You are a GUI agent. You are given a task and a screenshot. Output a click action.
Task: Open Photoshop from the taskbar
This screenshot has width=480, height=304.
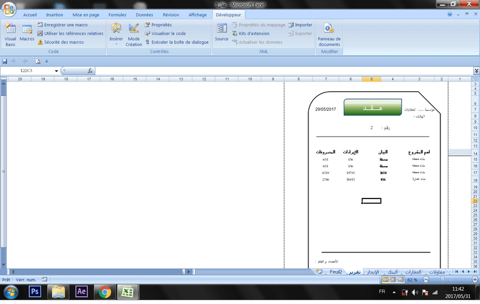(34, 292)
